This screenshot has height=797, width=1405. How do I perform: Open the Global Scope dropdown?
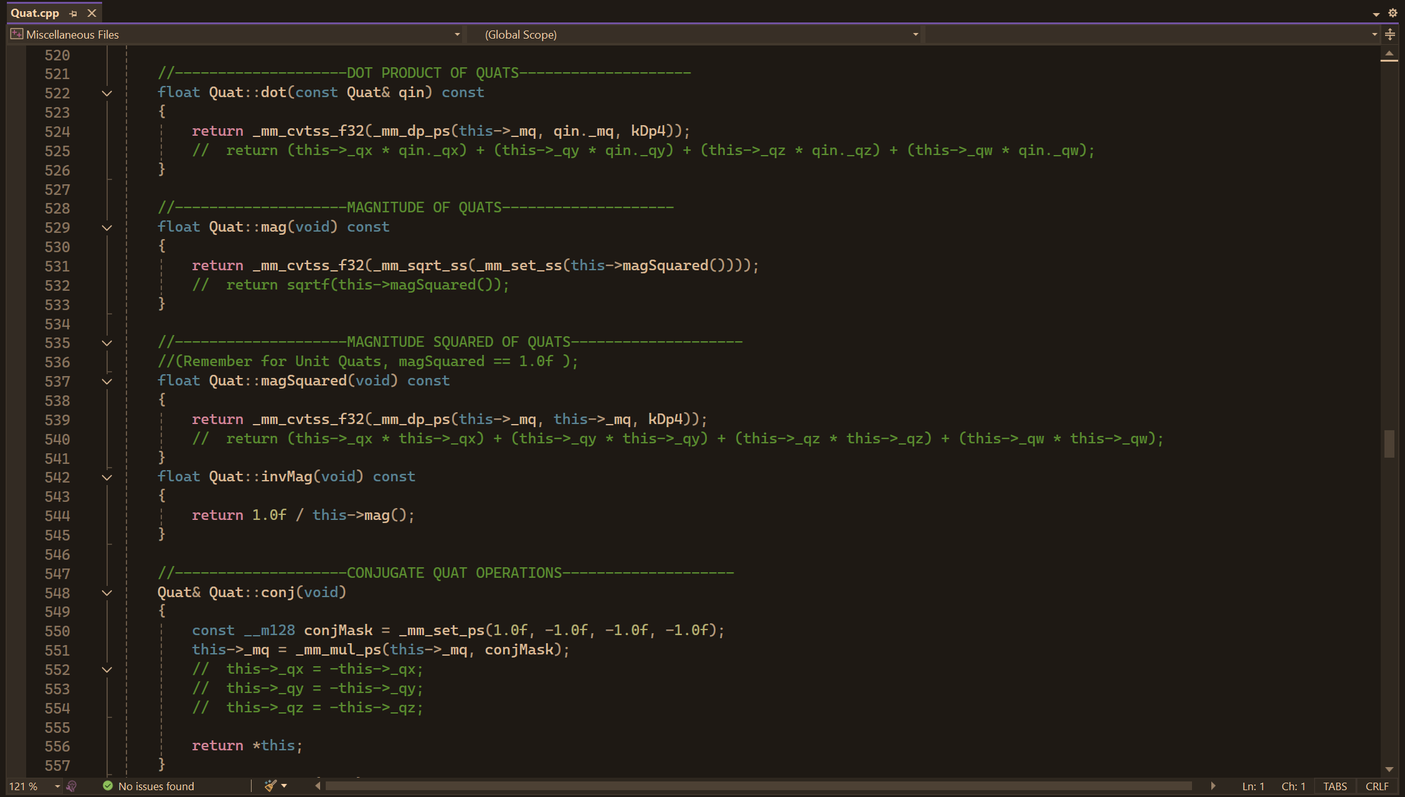915,35
